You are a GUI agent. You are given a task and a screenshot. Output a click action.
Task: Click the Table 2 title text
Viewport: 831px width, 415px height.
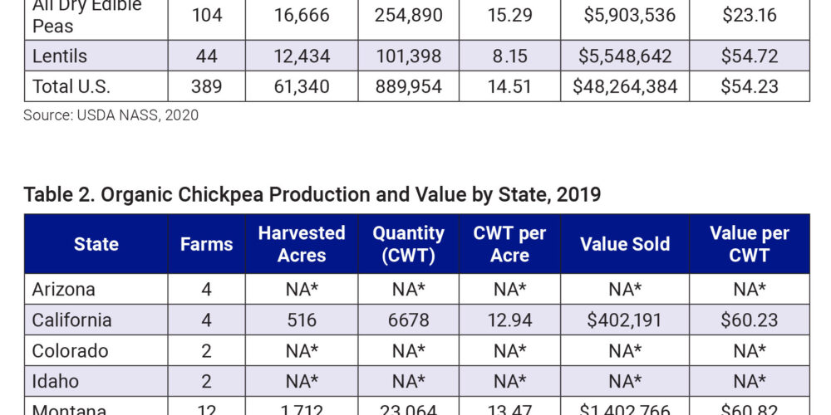[312, 194]
